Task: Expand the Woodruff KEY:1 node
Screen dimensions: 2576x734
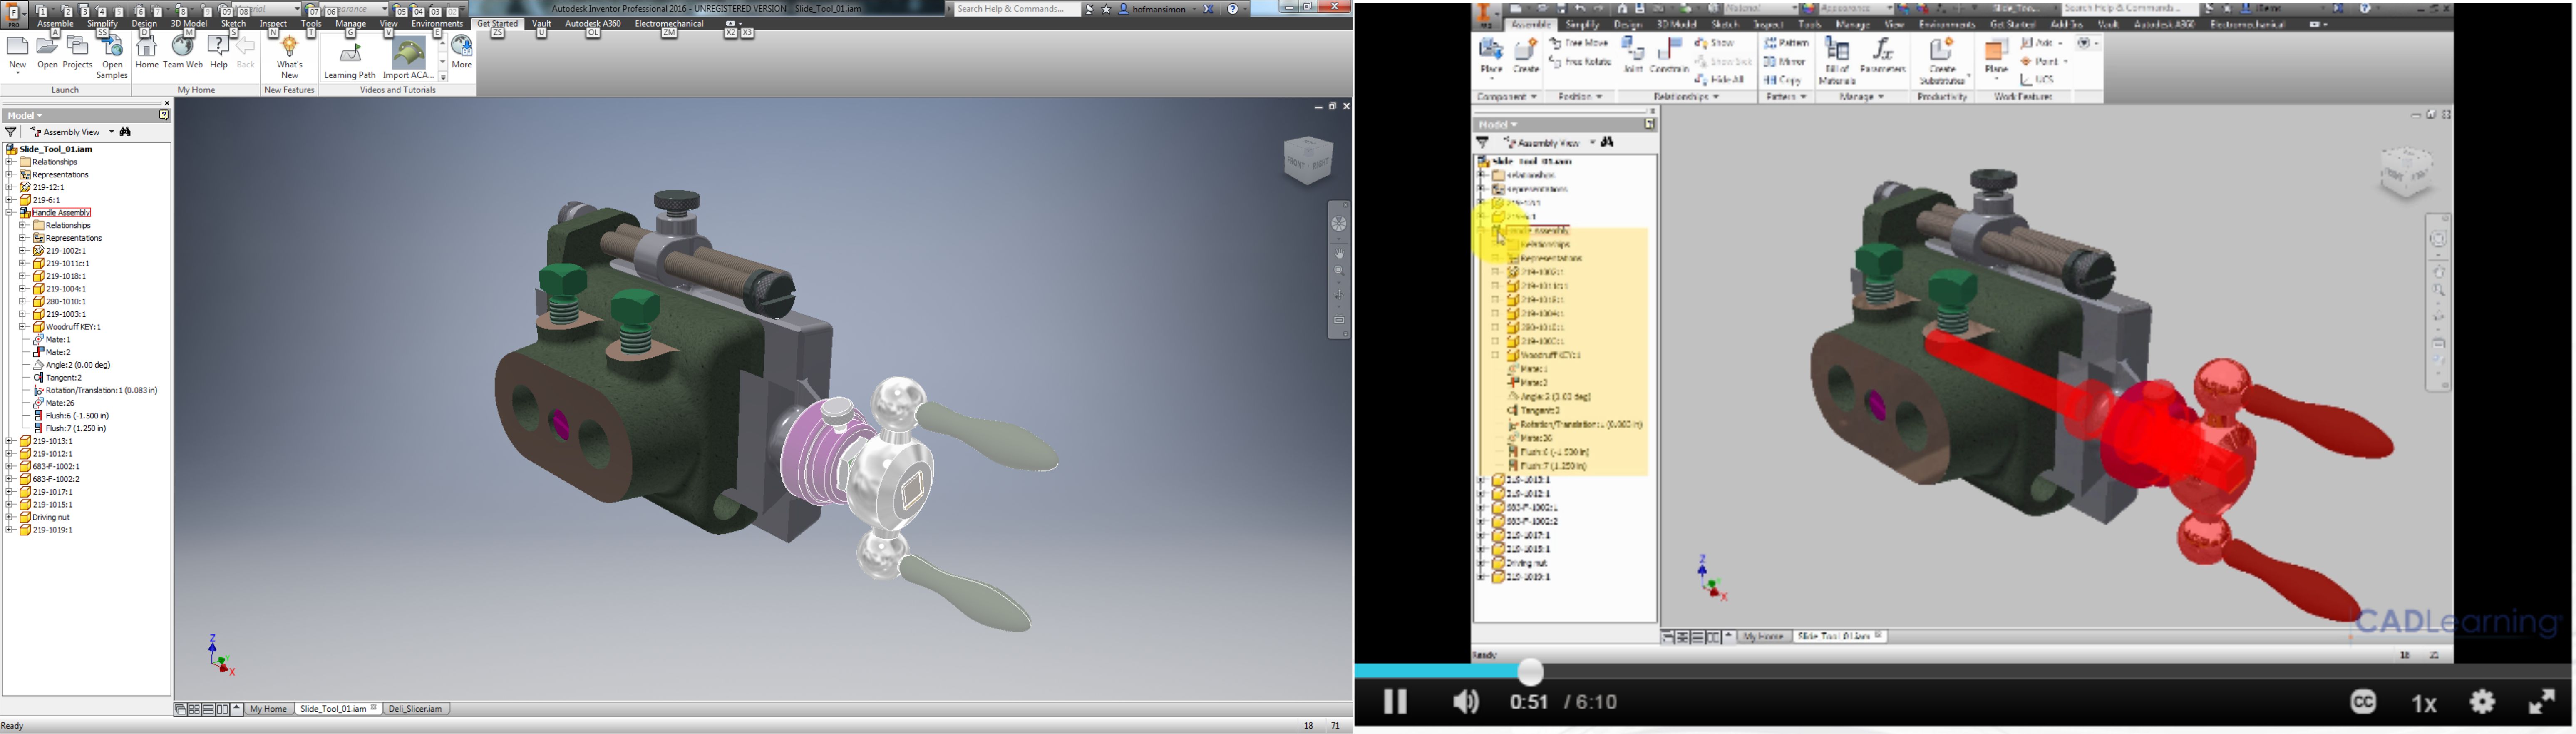Action: pos(22,327)
